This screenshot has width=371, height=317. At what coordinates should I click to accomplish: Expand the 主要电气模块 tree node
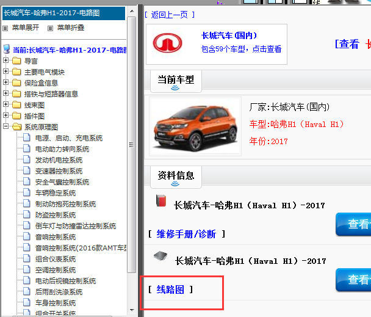pyautogui.click(x=5, y=71)
